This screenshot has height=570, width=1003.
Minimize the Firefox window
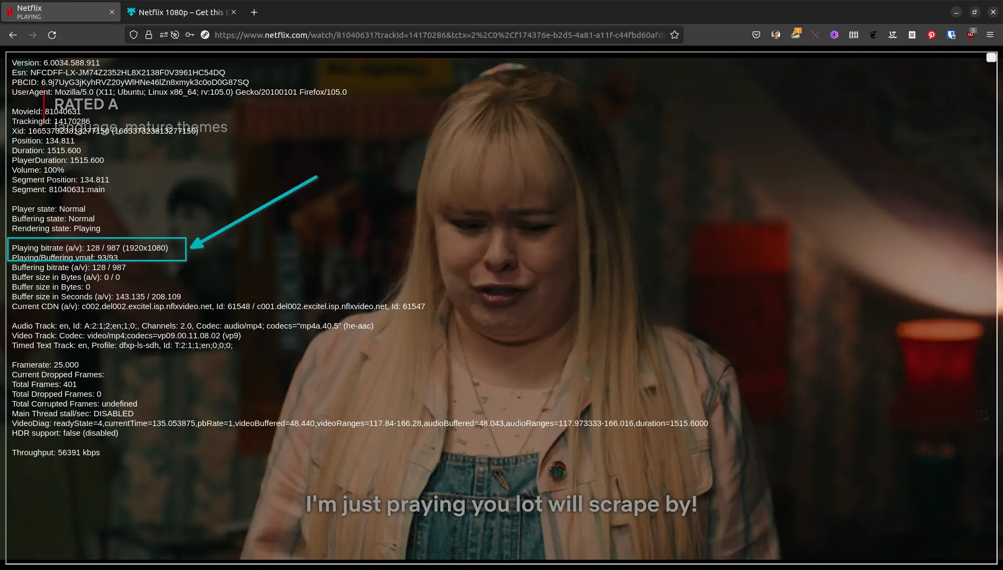(956, 12)
